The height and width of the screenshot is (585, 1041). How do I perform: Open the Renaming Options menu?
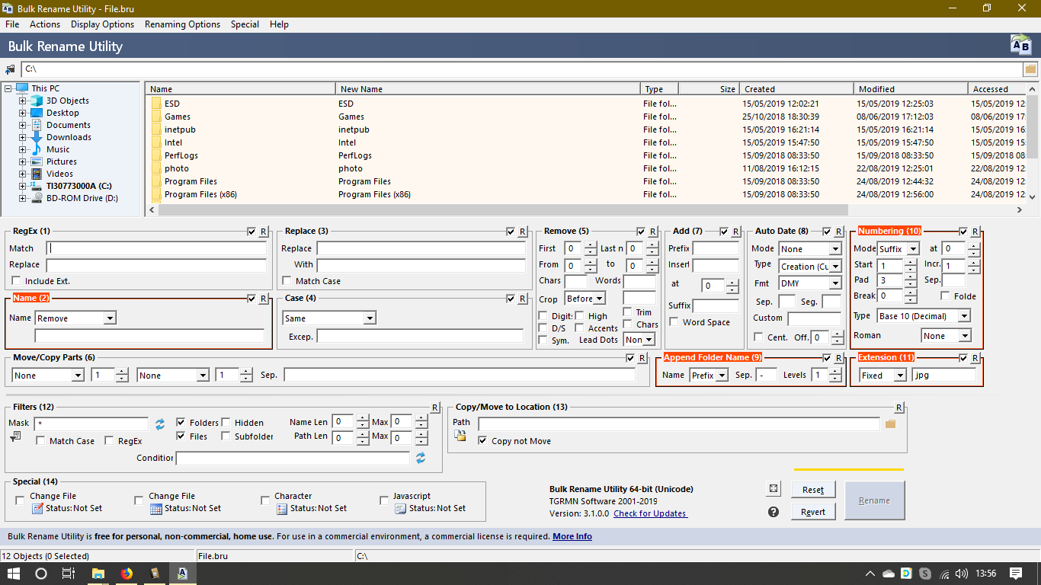[x=182, y=24]
